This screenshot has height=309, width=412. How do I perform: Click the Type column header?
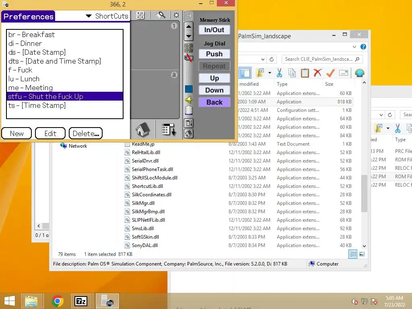282,84
